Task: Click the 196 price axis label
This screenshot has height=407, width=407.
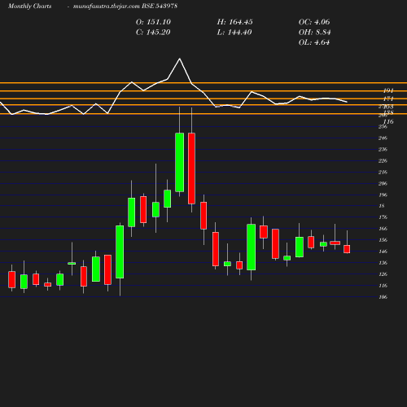Action: (383, 195)
